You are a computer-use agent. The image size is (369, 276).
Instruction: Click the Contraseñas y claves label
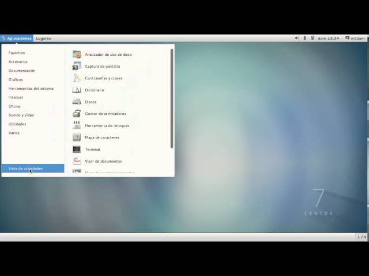tap(104, 78)
